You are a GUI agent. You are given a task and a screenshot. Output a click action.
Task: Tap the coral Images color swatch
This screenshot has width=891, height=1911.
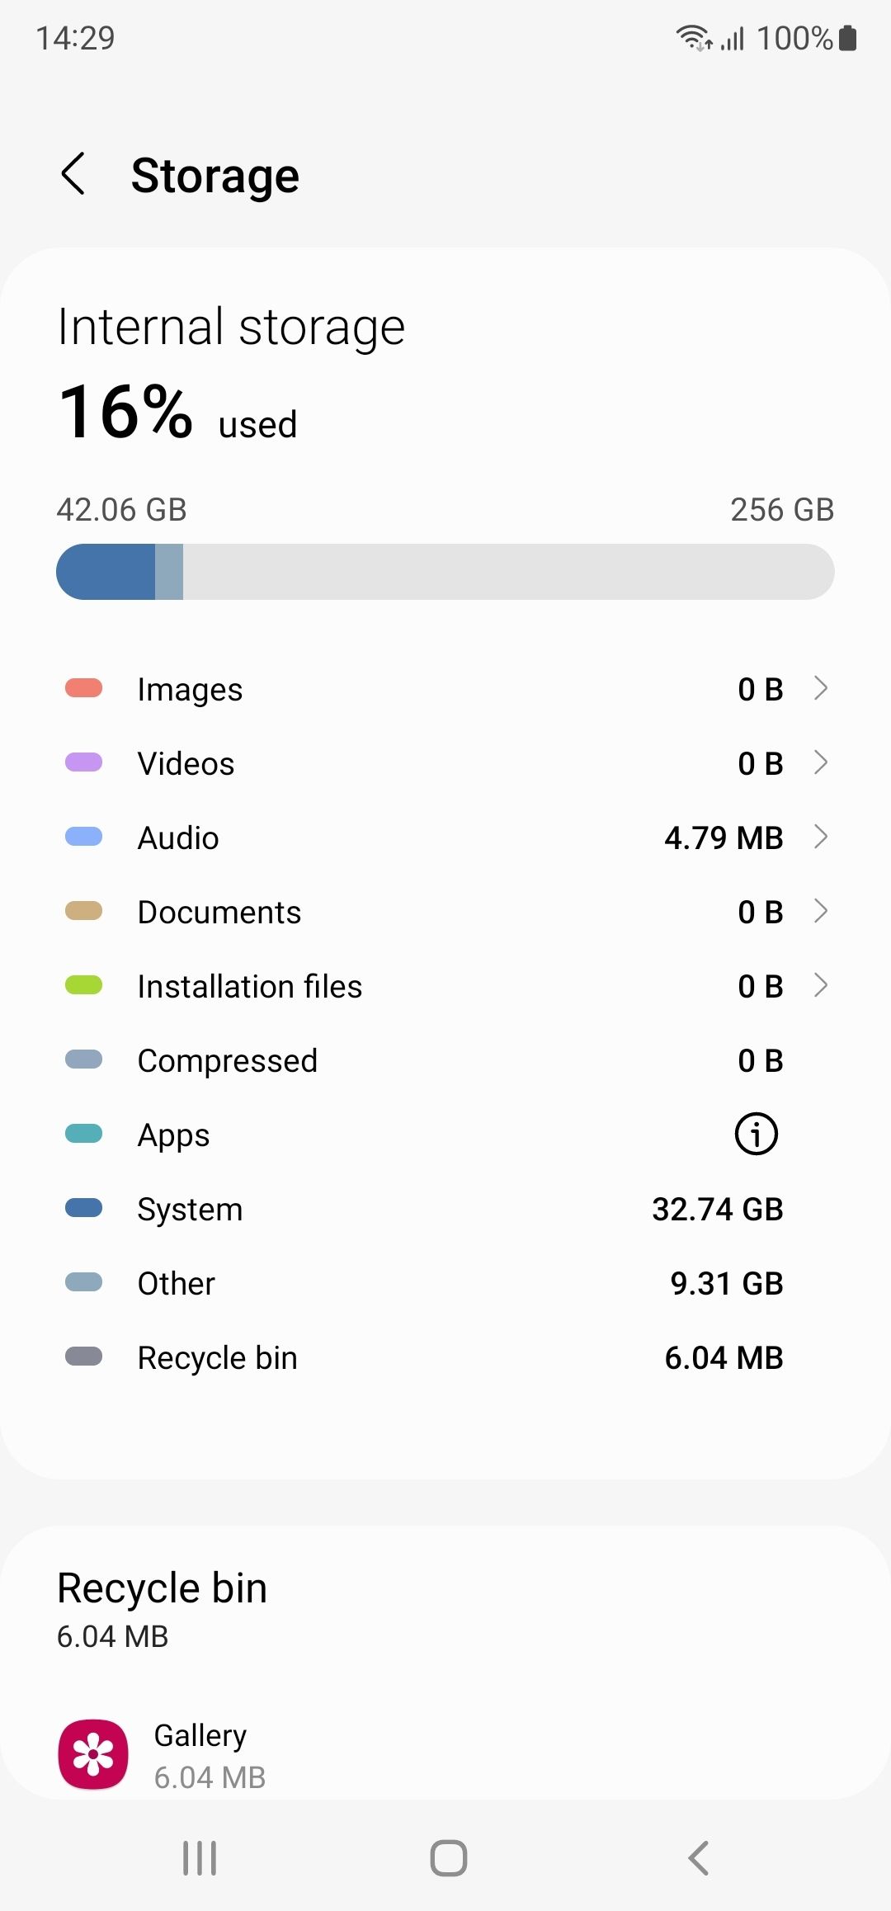[83, 688]
